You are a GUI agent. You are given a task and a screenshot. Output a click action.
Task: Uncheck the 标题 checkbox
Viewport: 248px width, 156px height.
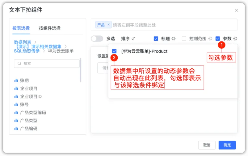(156, 39)
